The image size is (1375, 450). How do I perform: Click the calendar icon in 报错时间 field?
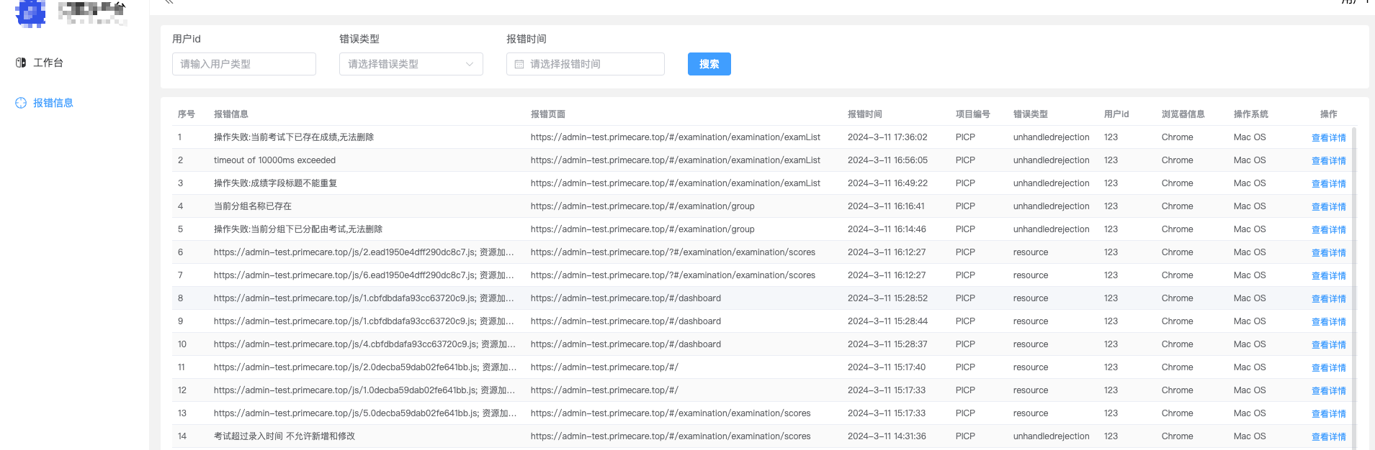(x=519, y=64)
